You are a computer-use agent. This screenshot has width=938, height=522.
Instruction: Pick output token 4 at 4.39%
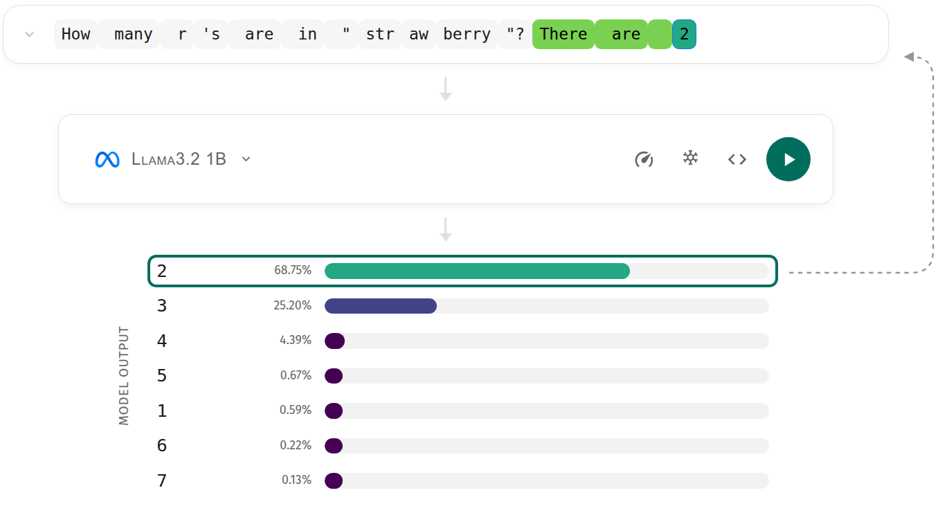click(462, 341)
